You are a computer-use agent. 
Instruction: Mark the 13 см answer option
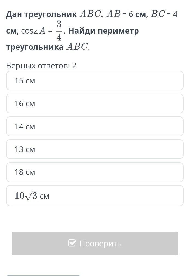(95, 149)
